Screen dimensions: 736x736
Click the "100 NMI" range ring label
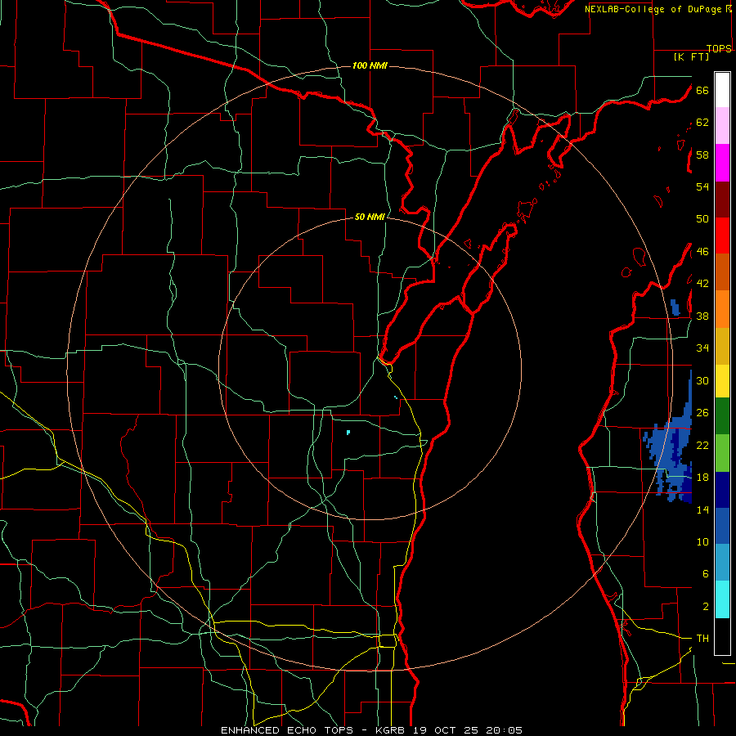pyautogui.click(x=370, y=65)
